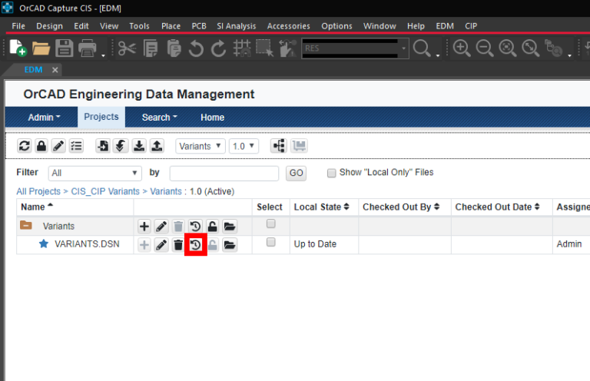Click the filter by text input field

[224, 174]
